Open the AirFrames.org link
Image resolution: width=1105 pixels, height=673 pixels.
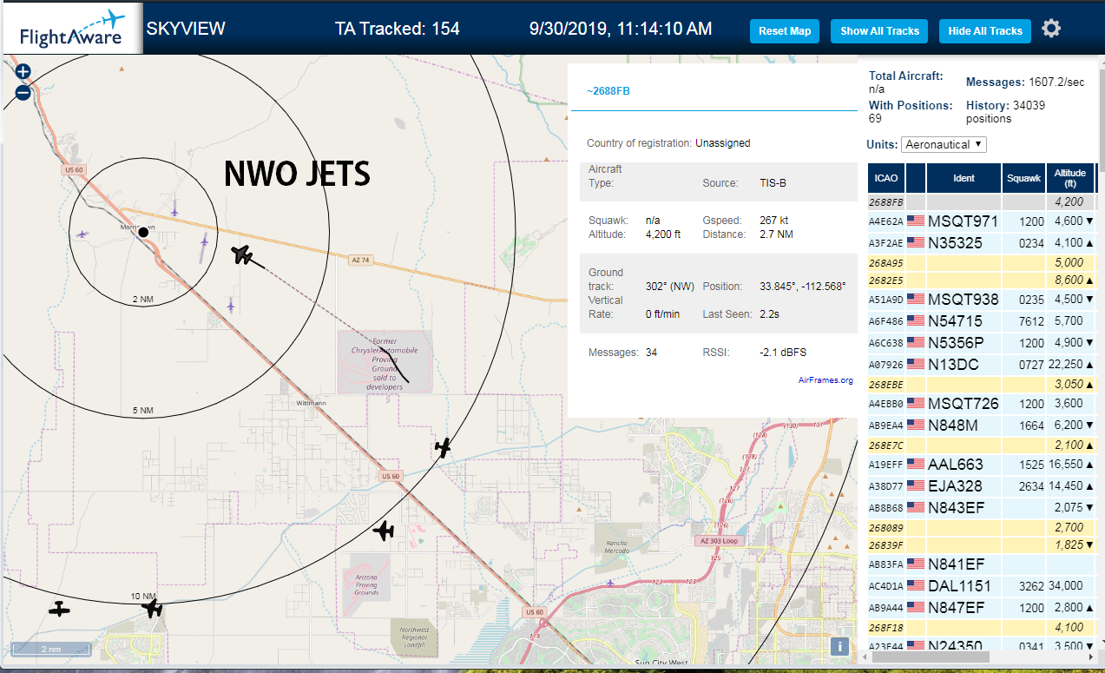click(x=825, y=380)
